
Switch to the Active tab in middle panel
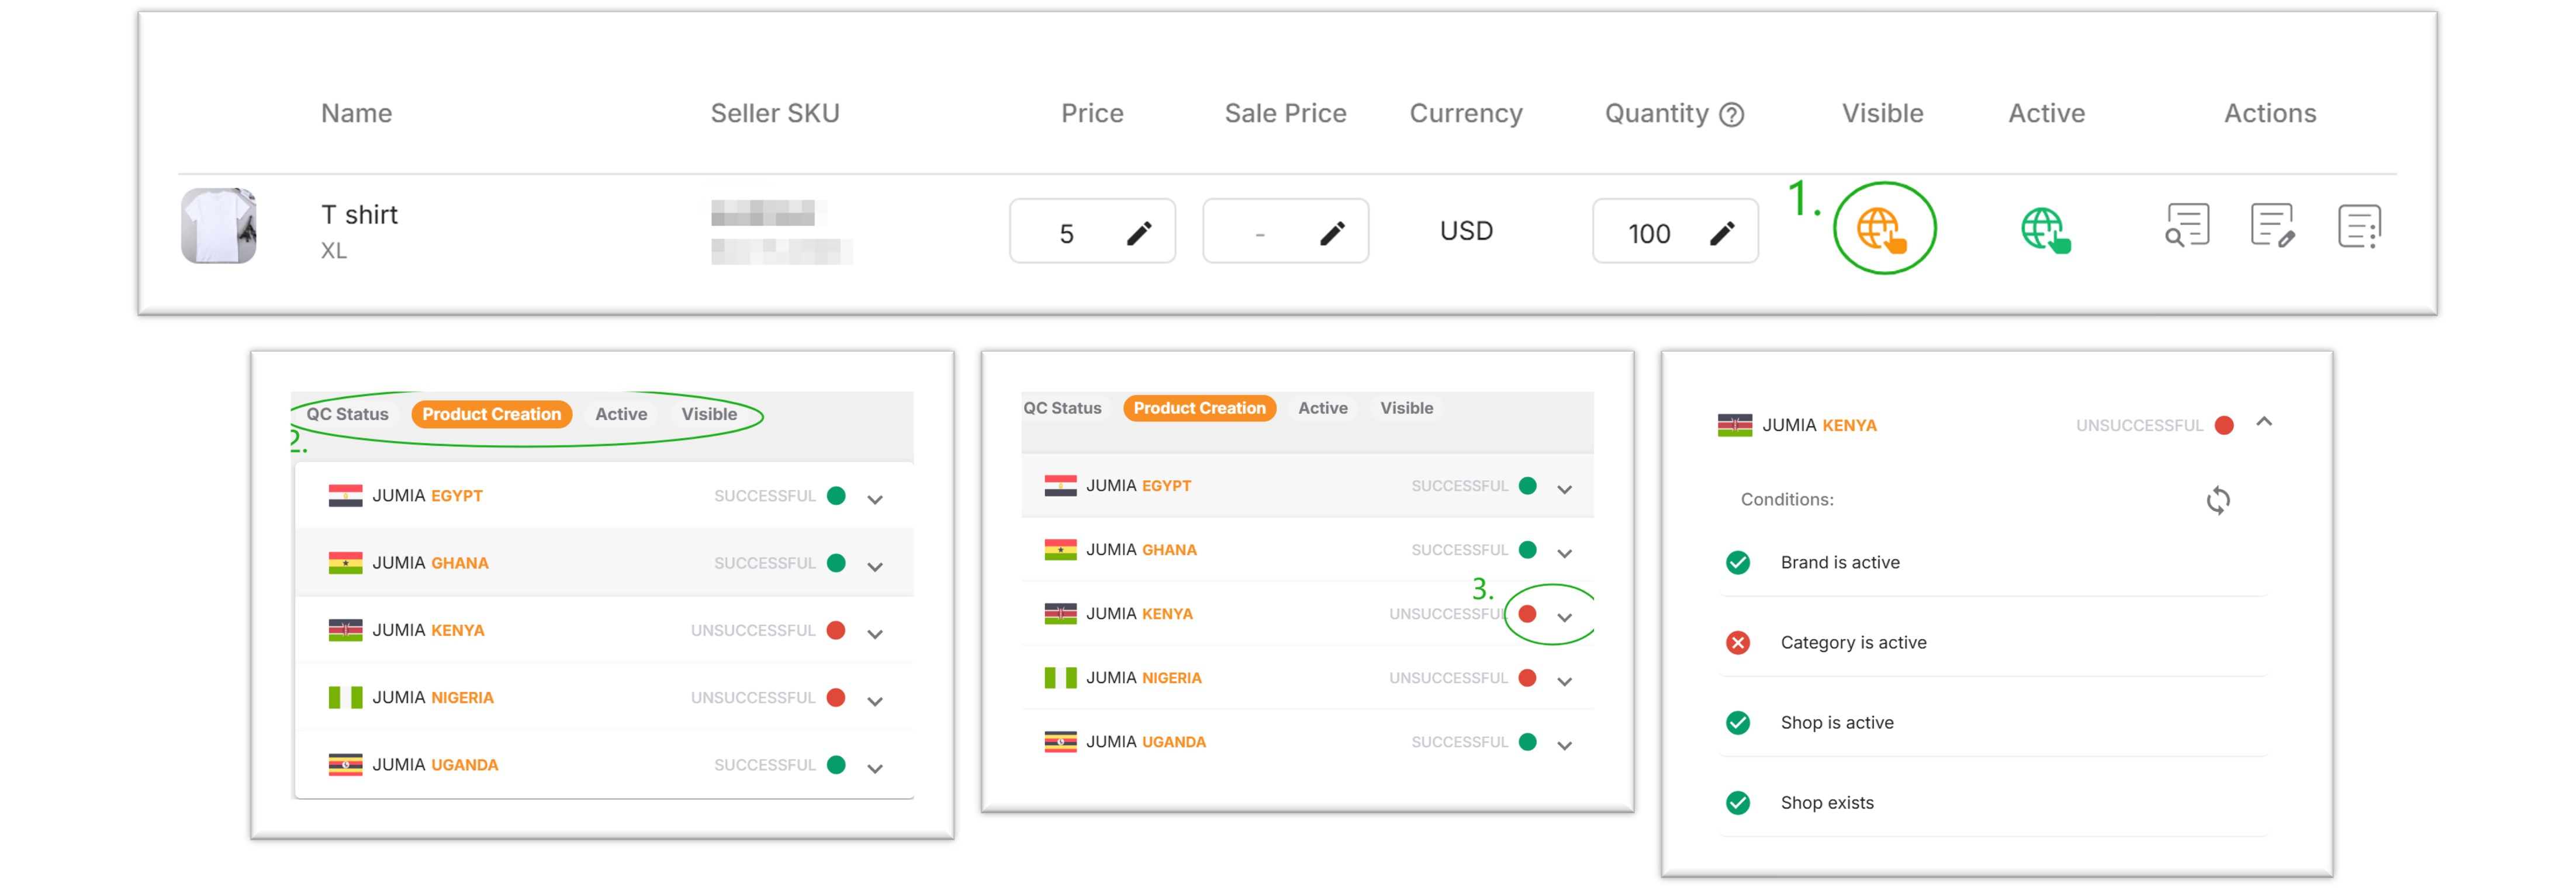coord(1322,408)
